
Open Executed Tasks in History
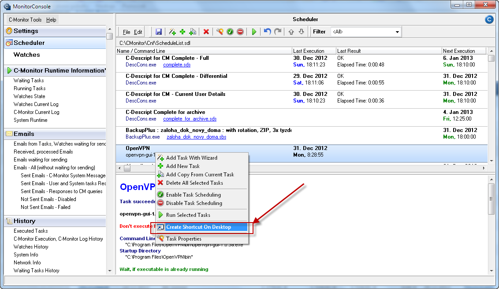click(x=30, y=231)
